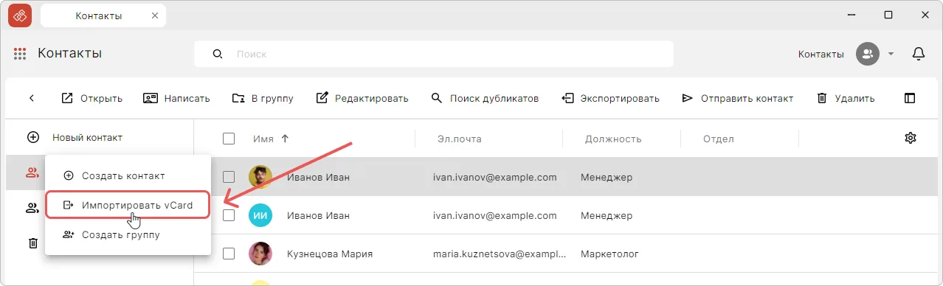This screenshot has height=286, width=943.
Task: Click the Новый контакт button
Action: (75, 137)
